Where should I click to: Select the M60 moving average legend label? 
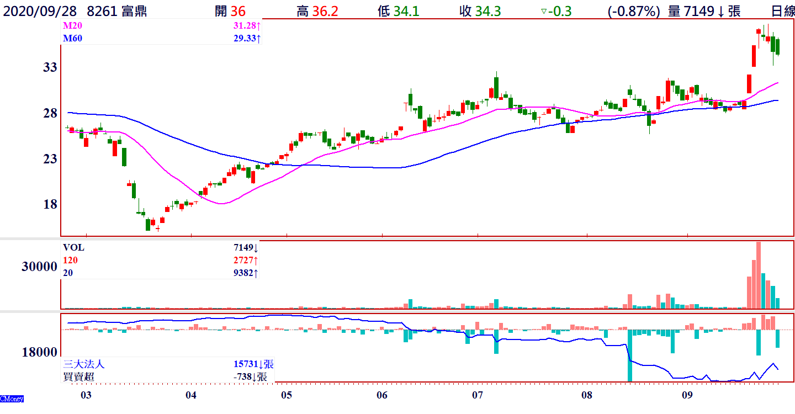pos(72,38)
